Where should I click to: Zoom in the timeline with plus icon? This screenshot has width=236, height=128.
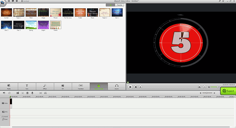tap(214, 93)
